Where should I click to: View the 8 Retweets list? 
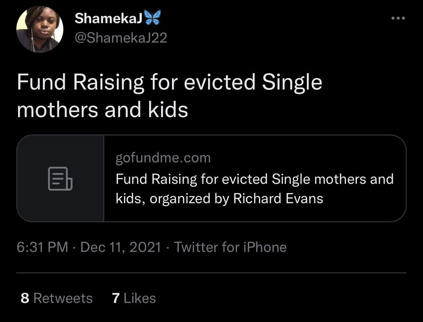click(x=57, y=298)
